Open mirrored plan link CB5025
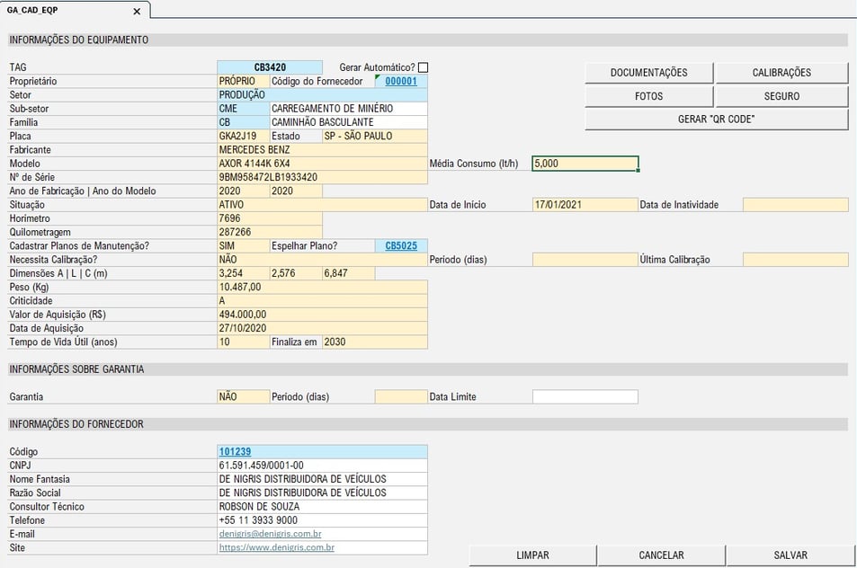Image resolution: width=857 pixels, height=568 pixels. coord(401,245)
